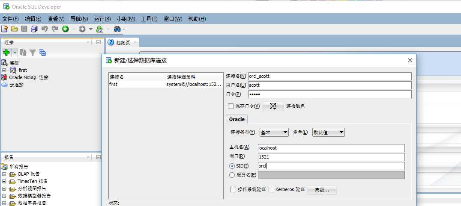Enable 操作系统验证 checkbox
Image resolution: width=461 pixels, height=206 pixels.
[233, 190]
